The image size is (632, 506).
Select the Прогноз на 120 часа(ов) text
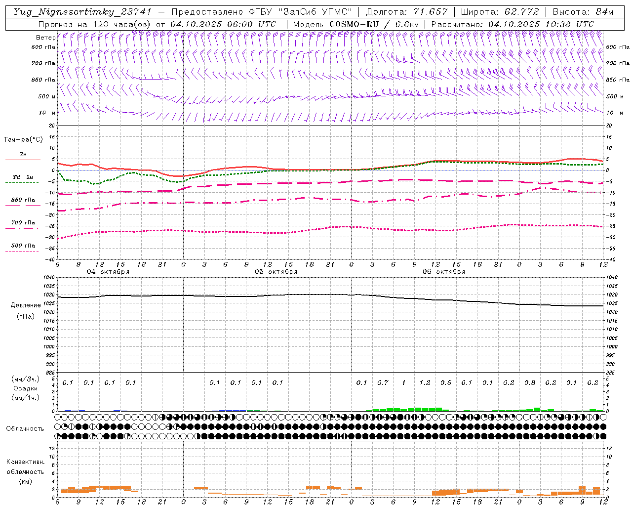point(95,24)
